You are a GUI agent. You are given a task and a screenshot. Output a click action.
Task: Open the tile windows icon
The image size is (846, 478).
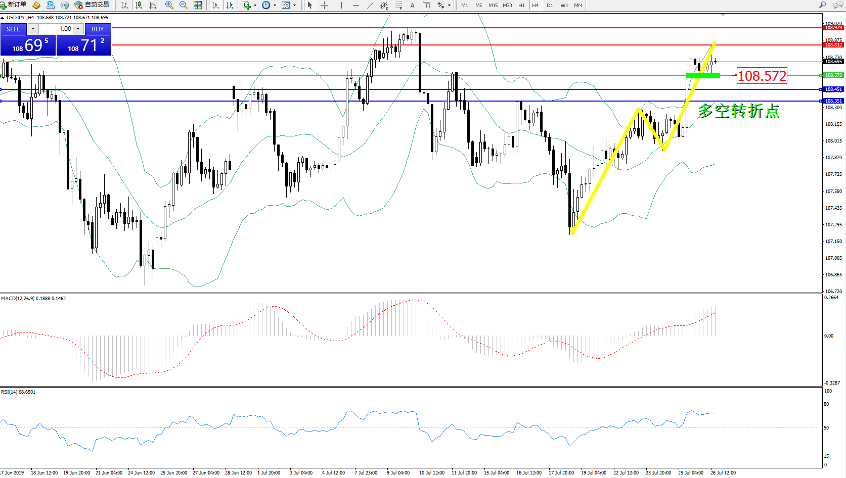pyautogui.click(x=198, y=5)
